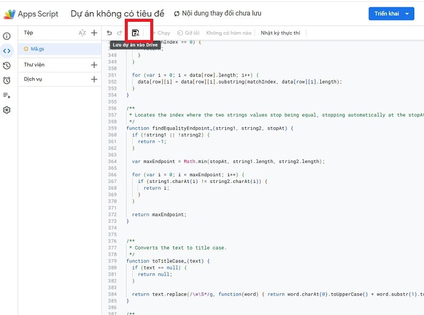This screenshot has height=315, width=424.
Task: Add a library with Thư viện plus
Action: (x=94, y=65)
